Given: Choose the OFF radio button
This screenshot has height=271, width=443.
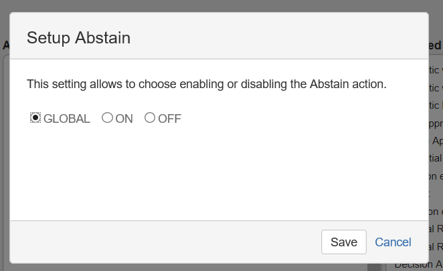Looking at the screenshot, I should point(150,118).
